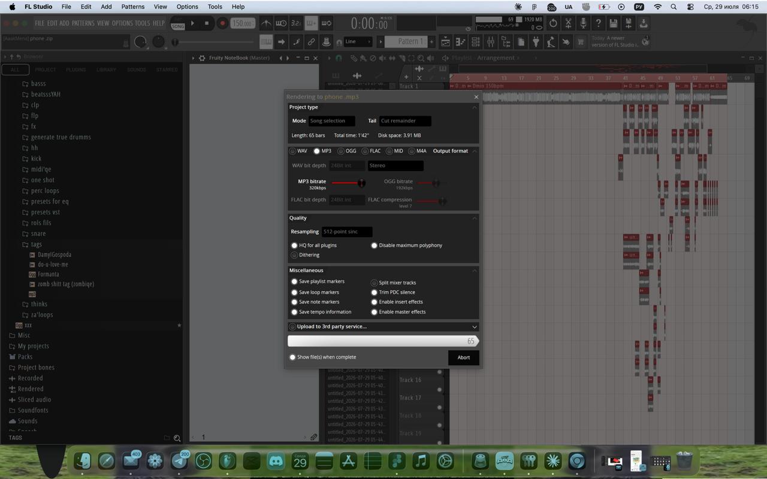Click the link chain icon in the toolbar
This screenshot has height=479, width=767.
tap(311, 42)
